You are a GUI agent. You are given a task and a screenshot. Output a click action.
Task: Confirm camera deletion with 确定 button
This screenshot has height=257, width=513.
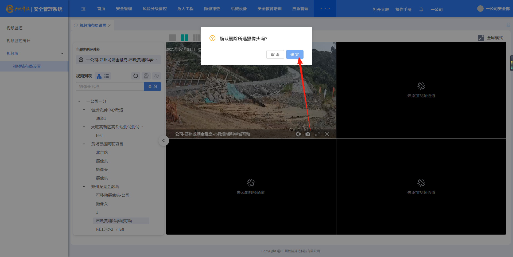[294, 54]
